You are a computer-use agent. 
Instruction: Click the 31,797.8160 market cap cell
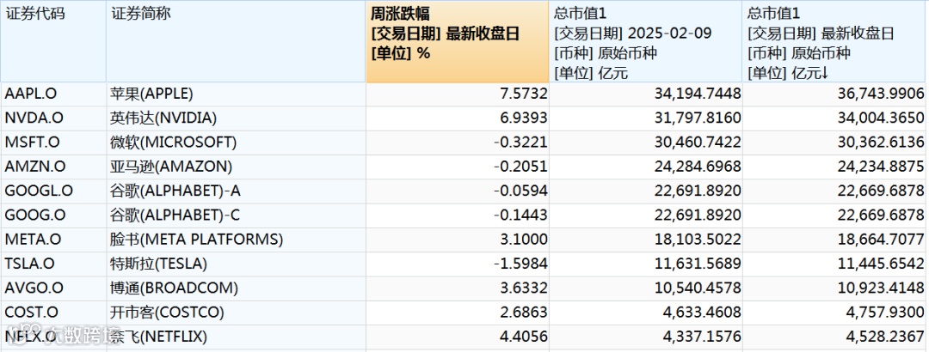[x=646, y=118]
